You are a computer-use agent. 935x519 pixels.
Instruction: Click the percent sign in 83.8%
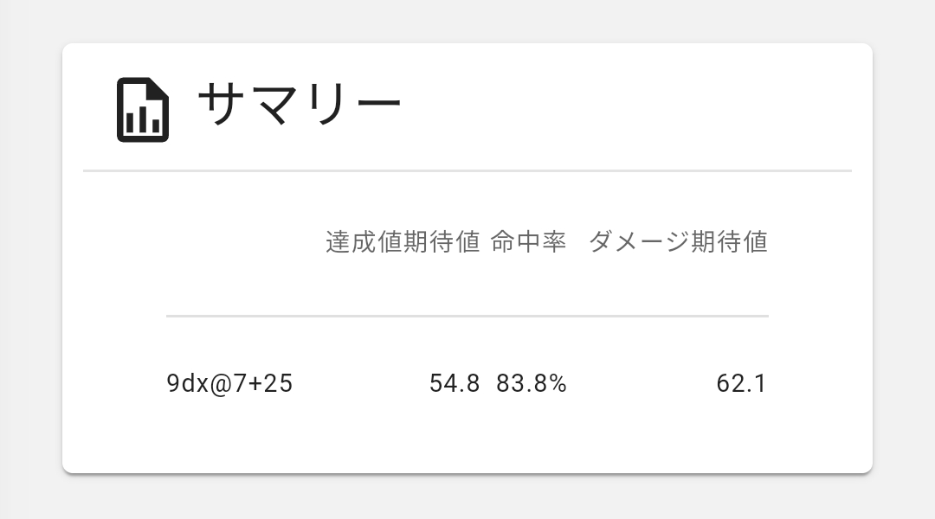click(558, 383)
